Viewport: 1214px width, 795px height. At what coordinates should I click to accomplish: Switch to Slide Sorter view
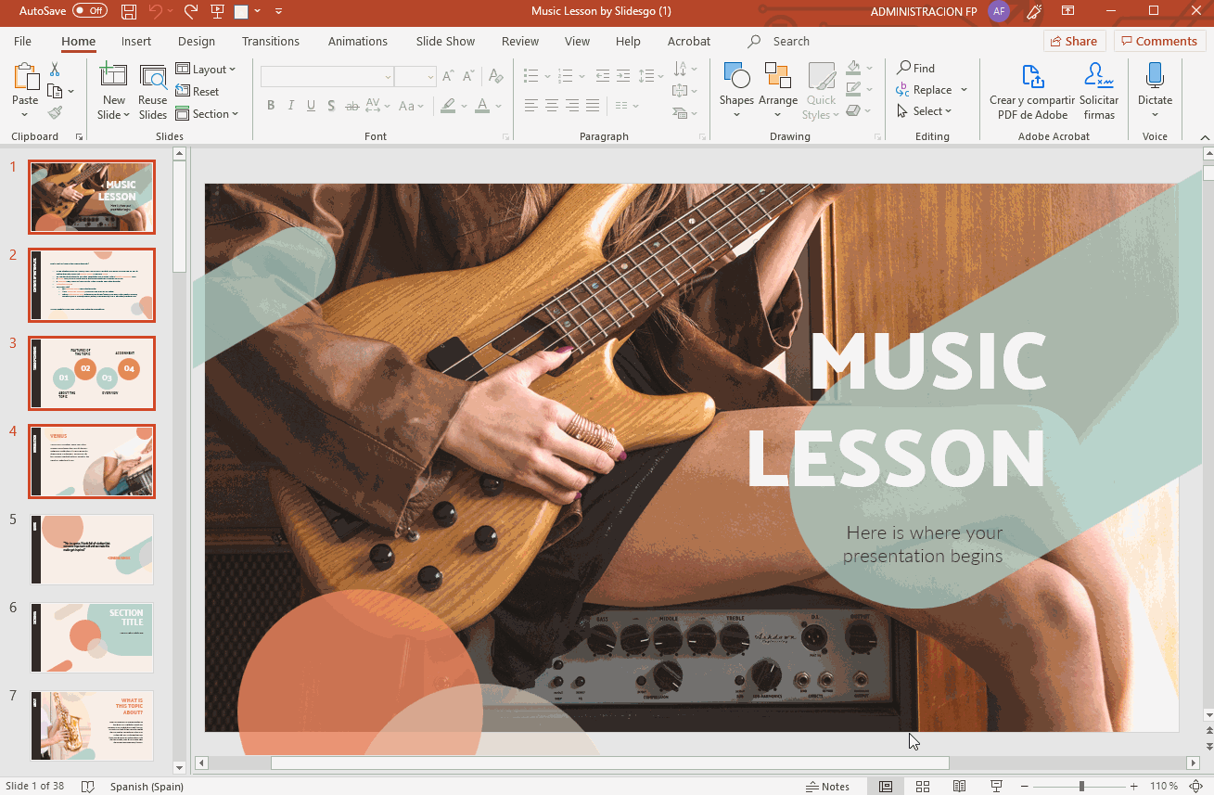click(x=923, y=787)
